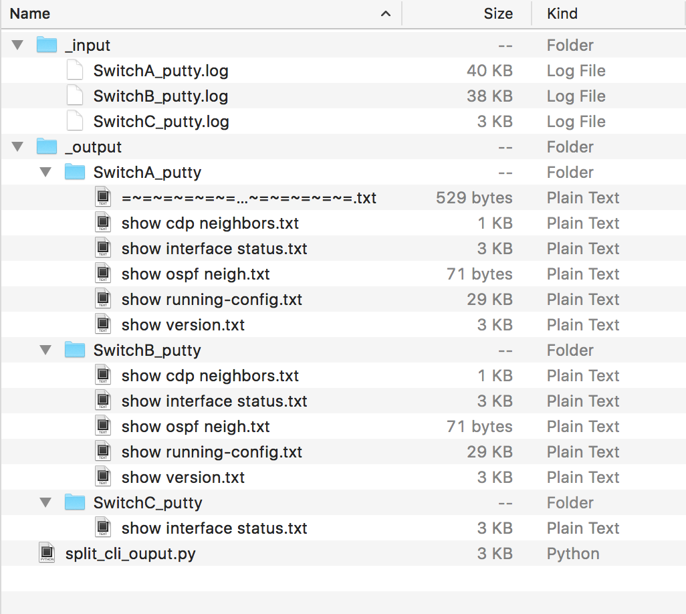Viewport: 686px width, 614px height.
Task: Select show version.txt name under SwitchA_putty
Action: (183, 324)
